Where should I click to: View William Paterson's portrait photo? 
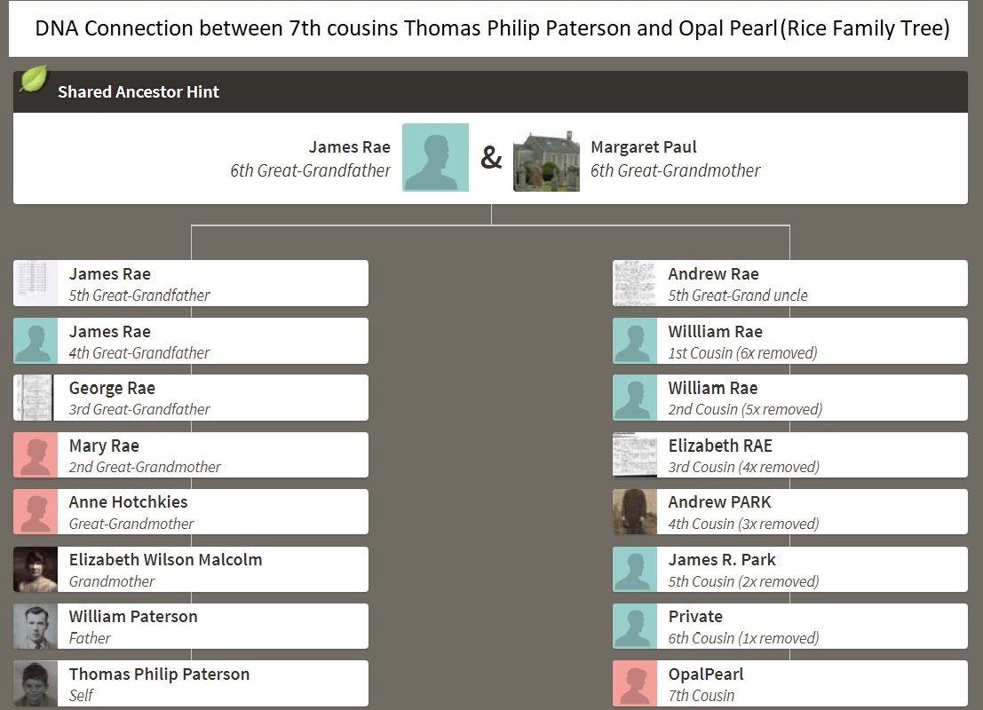tap(36, 626)
